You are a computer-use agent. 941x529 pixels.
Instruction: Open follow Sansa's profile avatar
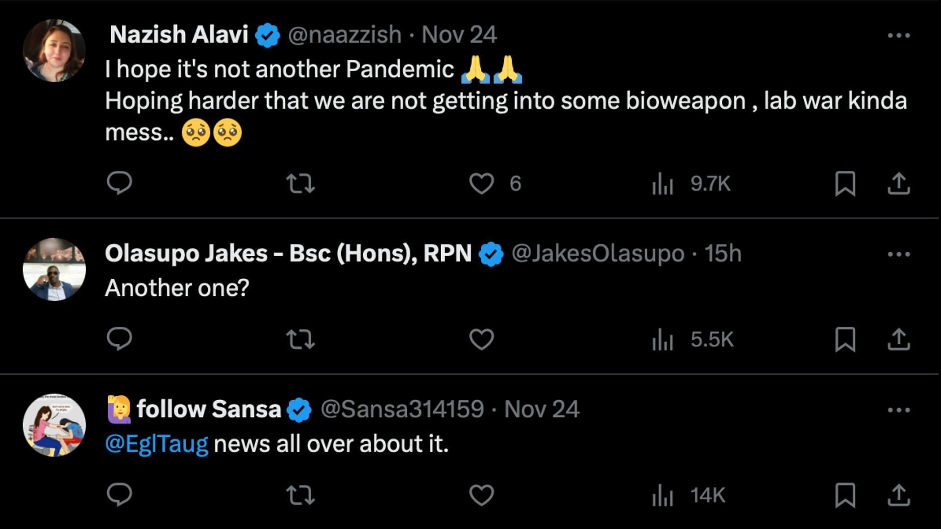coord(54,425)
